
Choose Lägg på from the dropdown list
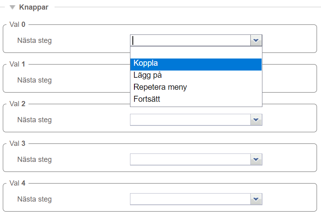tap(196, 75)
